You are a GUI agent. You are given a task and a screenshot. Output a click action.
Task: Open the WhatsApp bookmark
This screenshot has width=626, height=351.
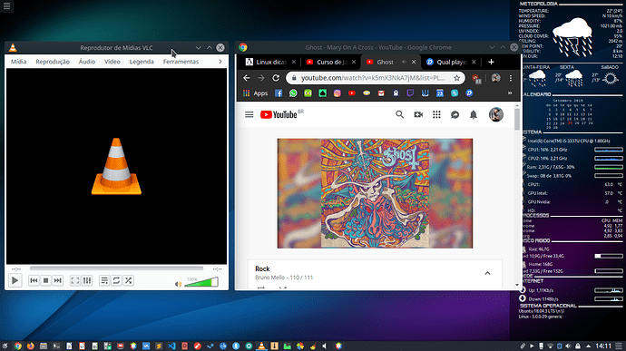(x=293, y=93)
